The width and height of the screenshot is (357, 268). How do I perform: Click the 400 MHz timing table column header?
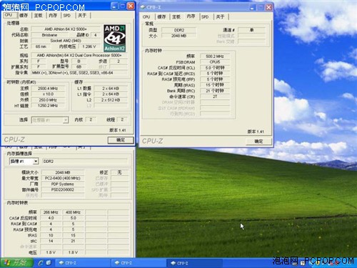pos(73,212)
